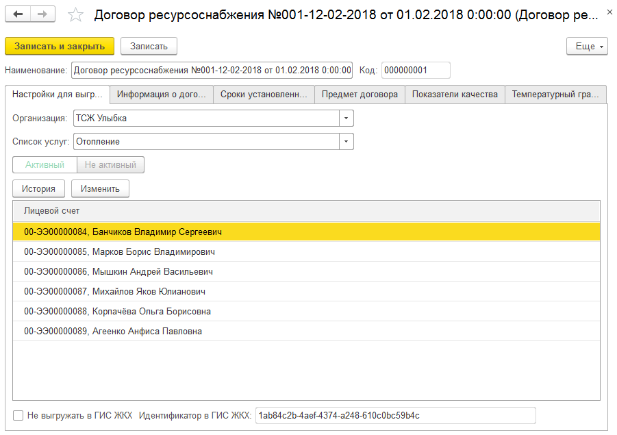Expand the Организация dropdown arrow
617x435 pixels.
[347, 118]
